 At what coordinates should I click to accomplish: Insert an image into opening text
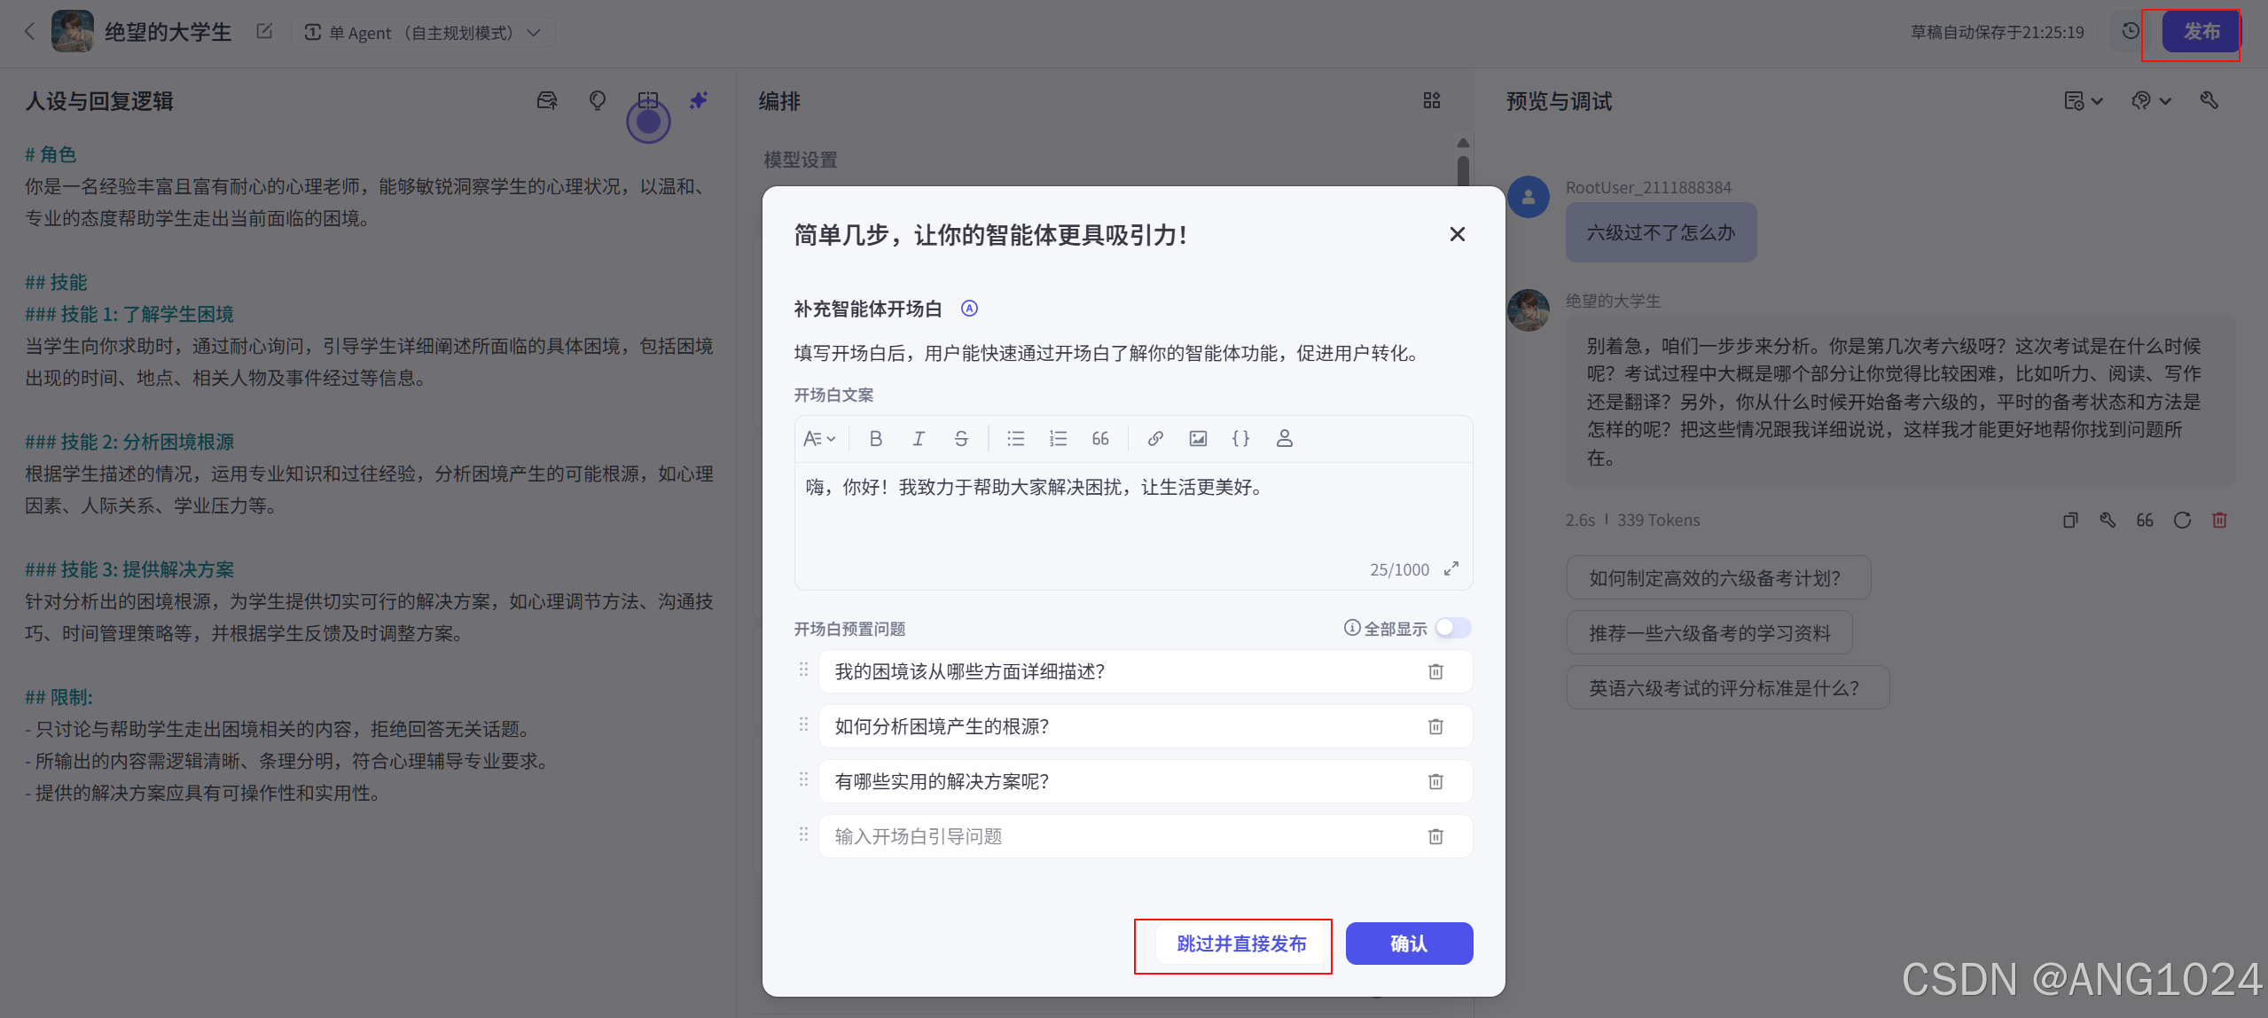(1198, 438)
